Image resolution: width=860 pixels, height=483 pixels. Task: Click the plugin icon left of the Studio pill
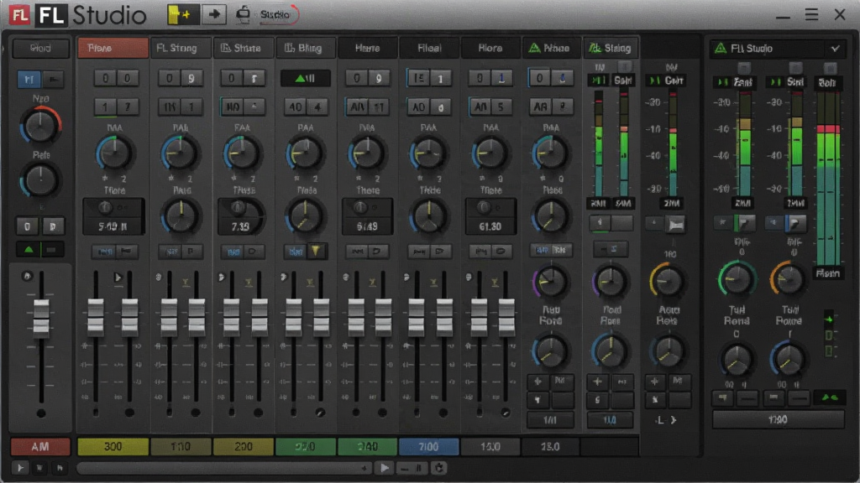243,15
